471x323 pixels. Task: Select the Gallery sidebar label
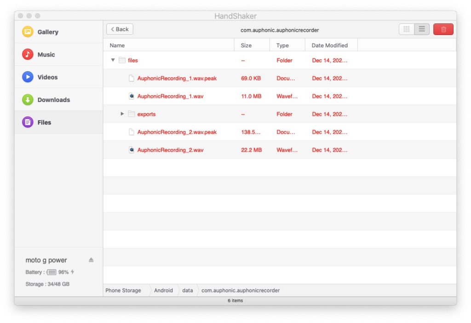pos(48,32)
